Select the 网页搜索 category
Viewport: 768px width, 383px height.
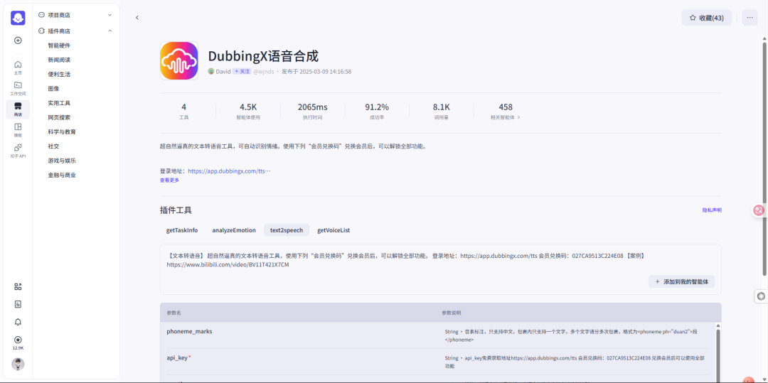(59, 117)
